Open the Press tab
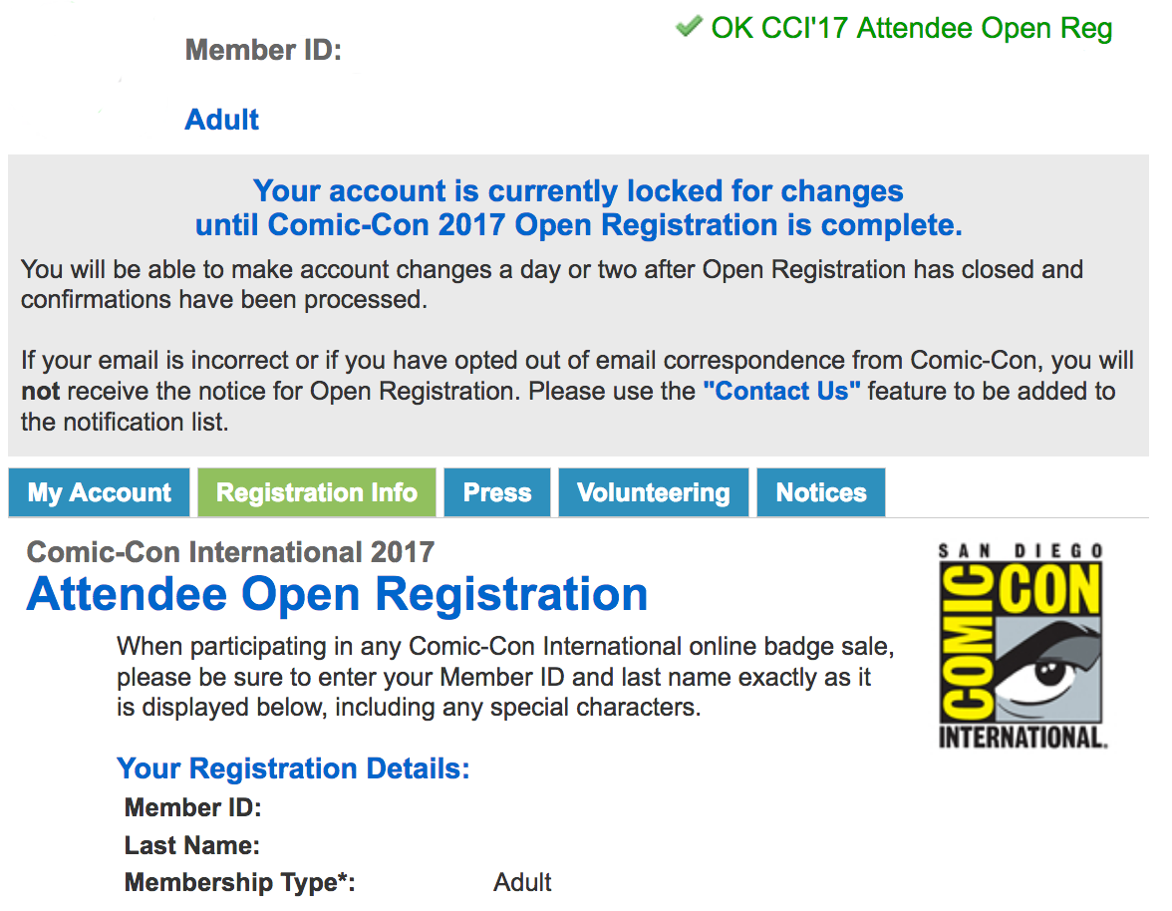This screenshot has width=1172, height=911. click(497, 492)
